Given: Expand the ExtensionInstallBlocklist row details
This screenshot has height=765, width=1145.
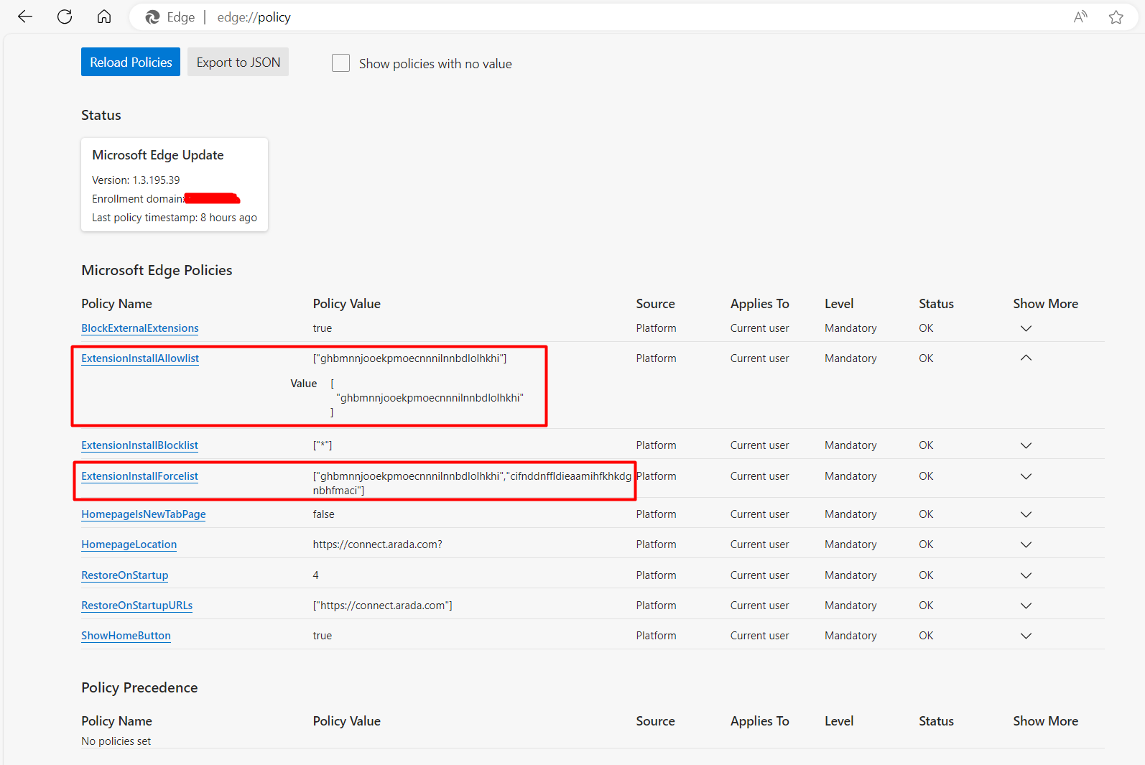Looking at the screenshot, I should [x=1026, y=445].
